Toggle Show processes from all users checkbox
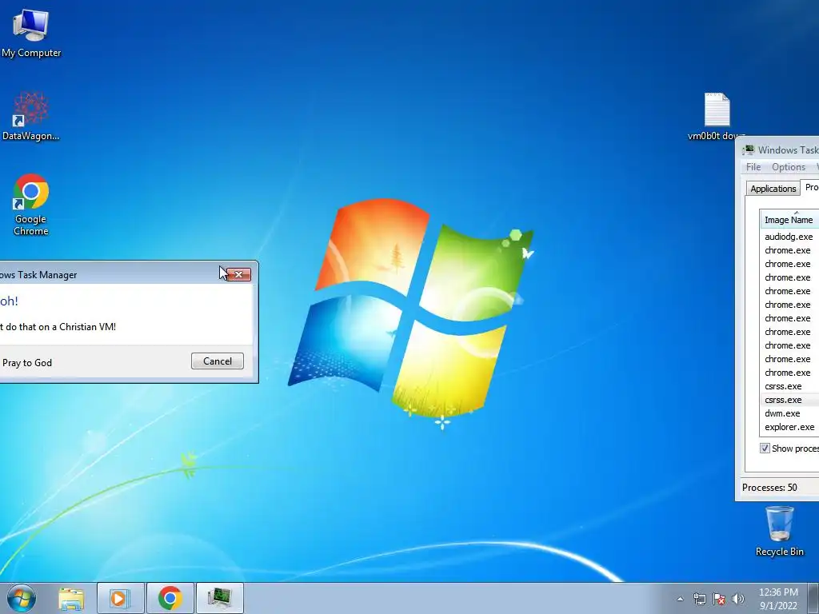 (765, 449)
